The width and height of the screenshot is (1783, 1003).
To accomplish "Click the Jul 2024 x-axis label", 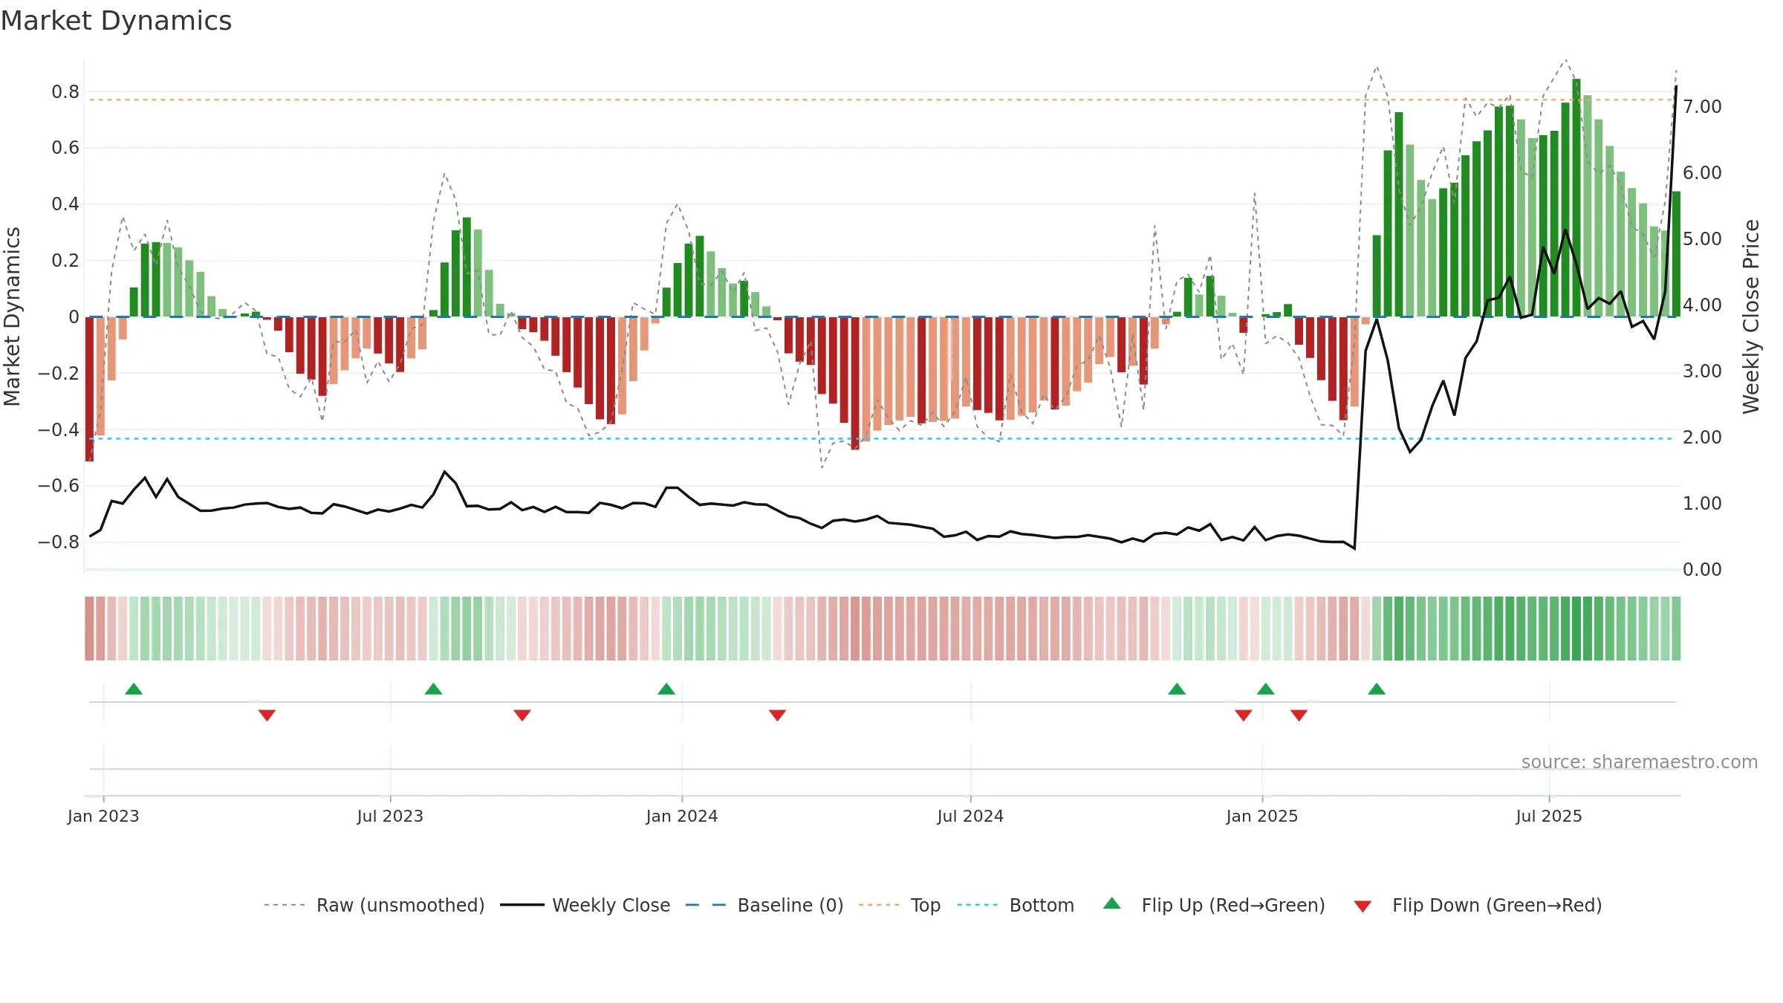I will click(x=970, y=816).
